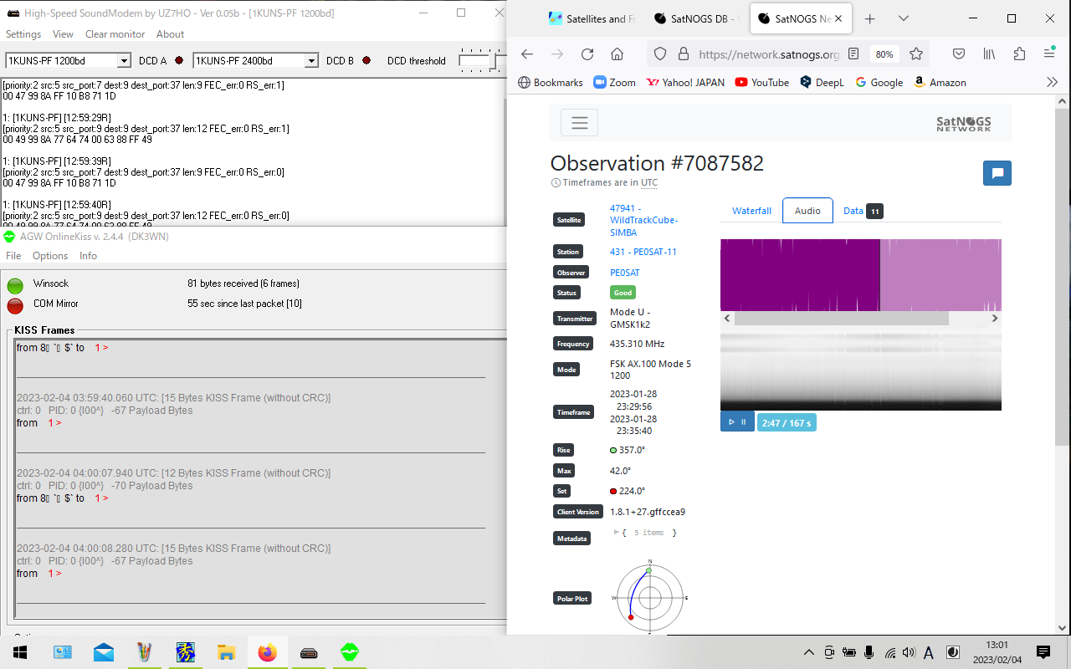This screenshot has height=669, width=1071.
Task: Click the DCD B indicator light
Action: [366, 60]
